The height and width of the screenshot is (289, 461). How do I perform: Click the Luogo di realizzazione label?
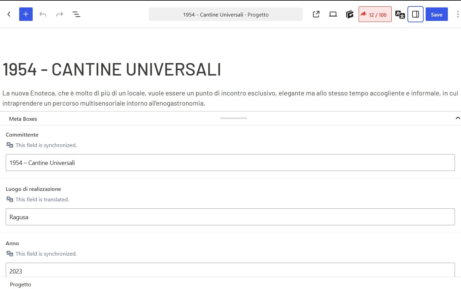tap(33, 189)
